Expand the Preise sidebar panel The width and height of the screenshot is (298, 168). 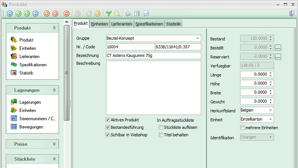pyautogui.click(x=54, y=144)
